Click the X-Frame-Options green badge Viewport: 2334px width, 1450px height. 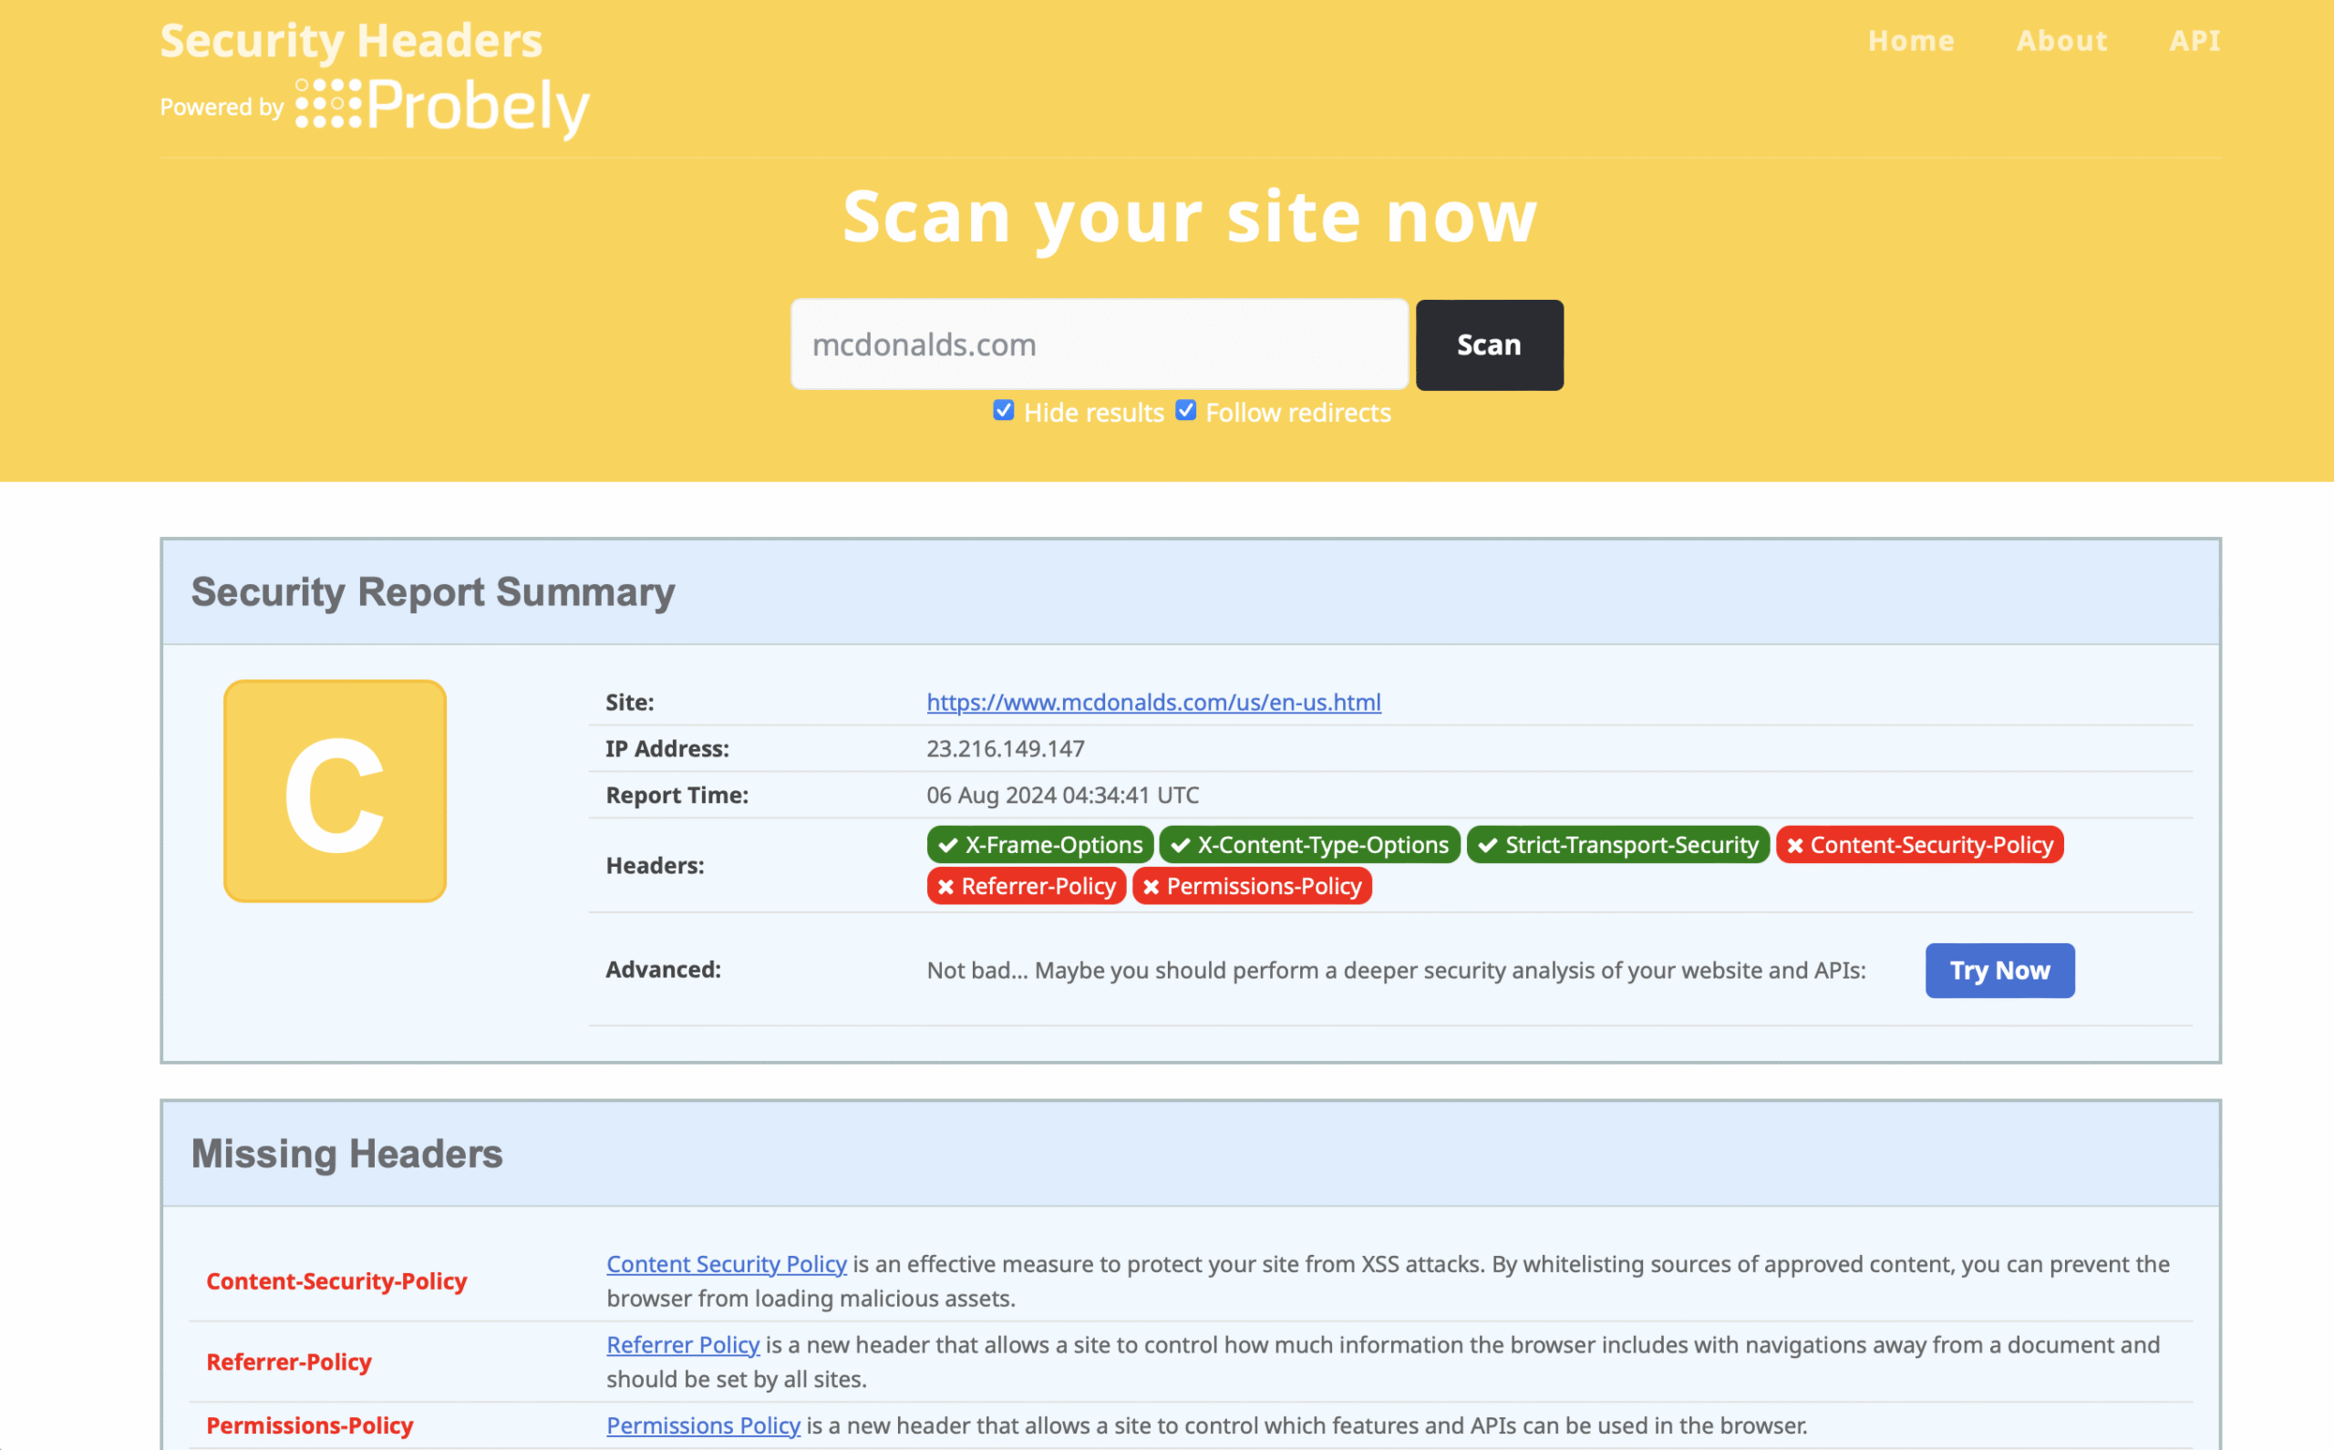click(1040, 845)
